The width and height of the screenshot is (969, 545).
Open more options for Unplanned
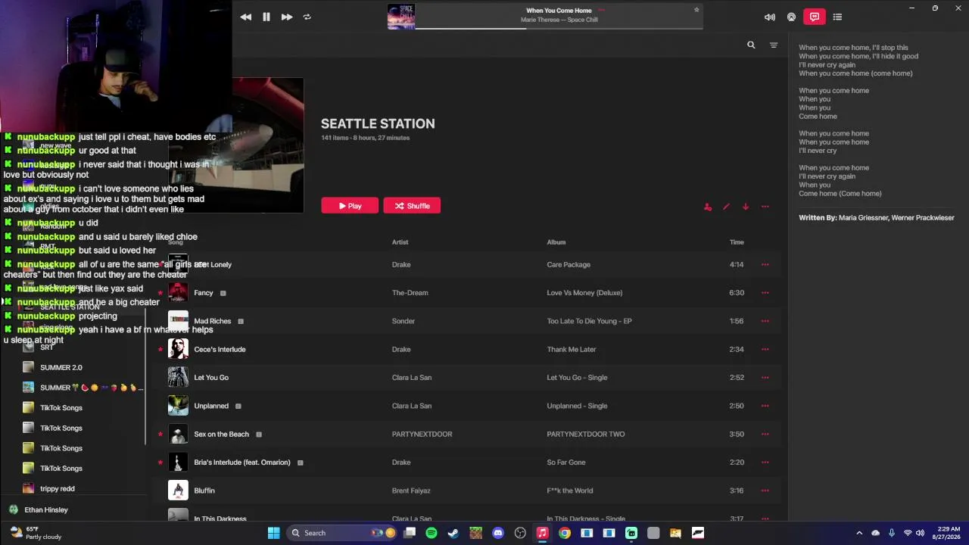(x=765, y=406)
